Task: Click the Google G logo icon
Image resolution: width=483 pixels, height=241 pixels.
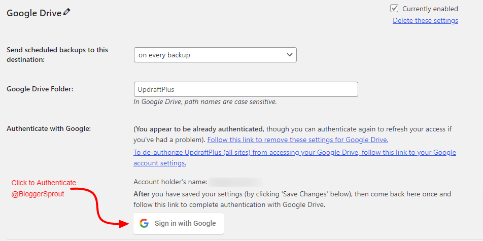Action: [x=144, y=223]
